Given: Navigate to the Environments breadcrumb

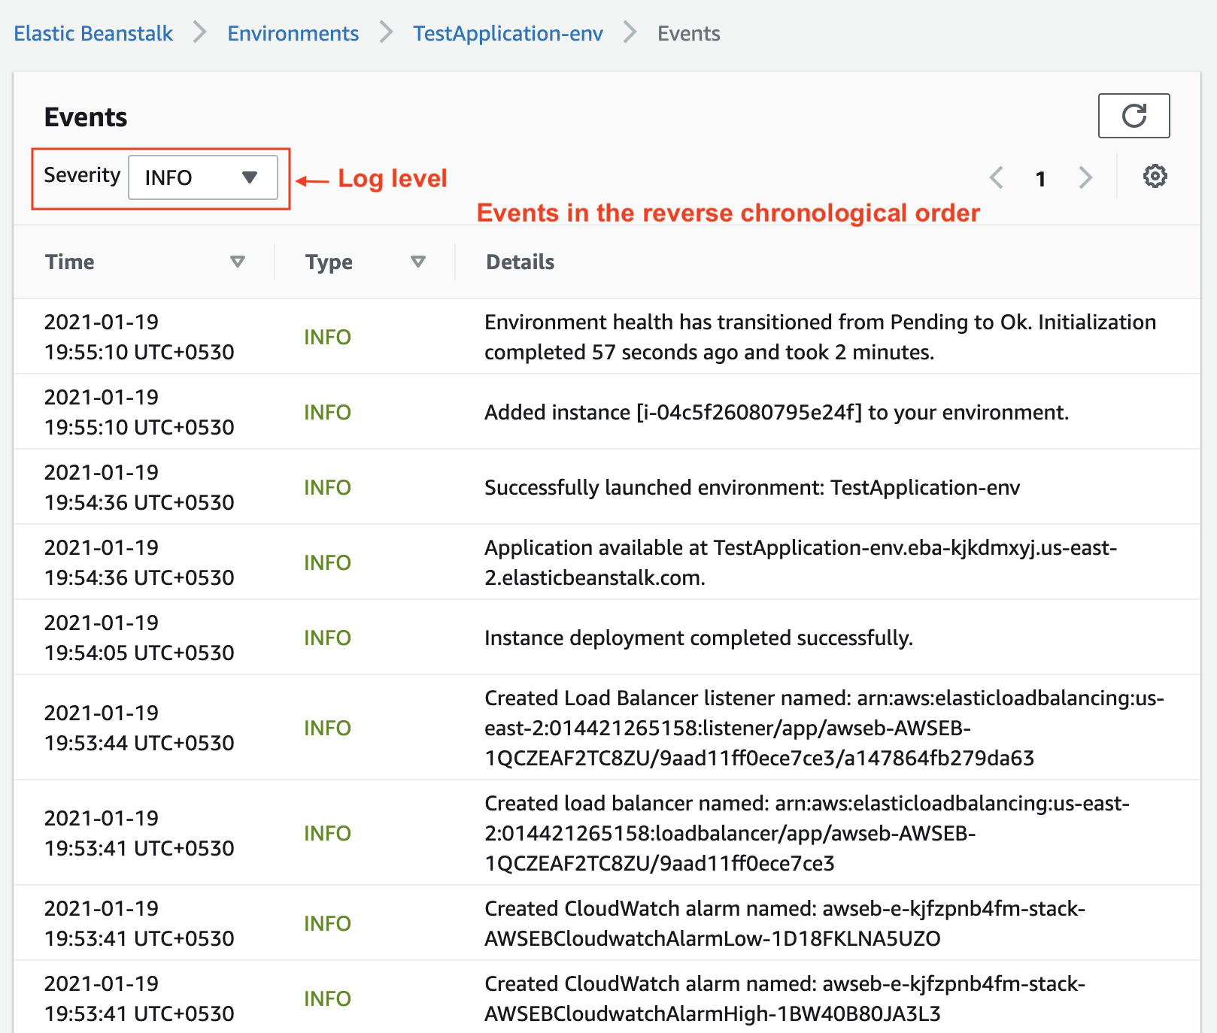Looking at the screenshot, I should pos(293,33).
